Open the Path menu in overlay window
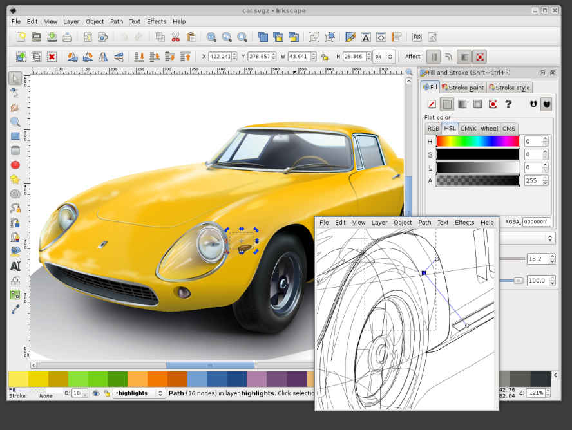Viewport: 572px width, 430px height. pos(424,222)
